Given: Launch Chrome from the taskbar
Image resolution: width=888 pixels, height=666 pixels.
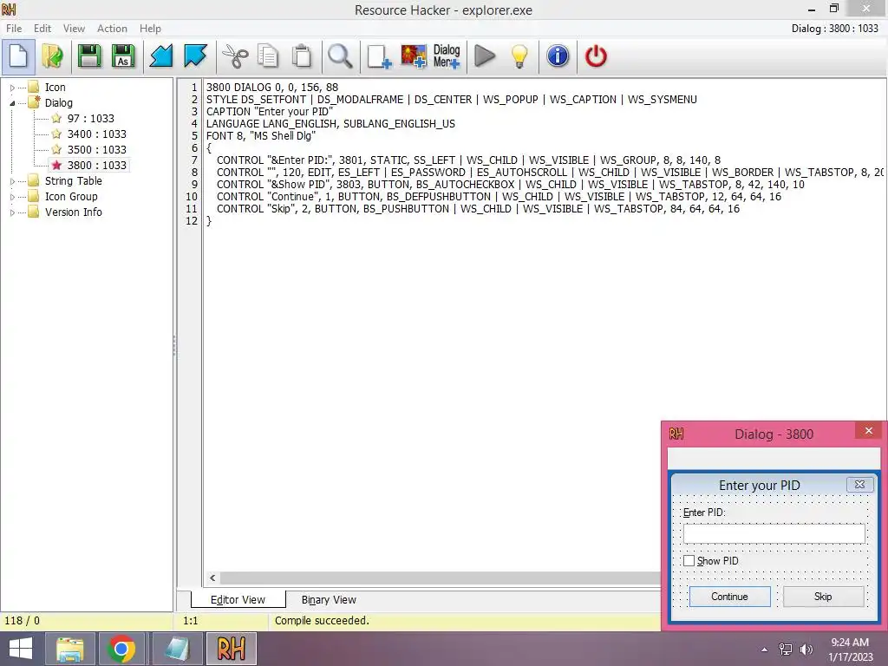Looking at the screenshot, I should coord(121,649).
